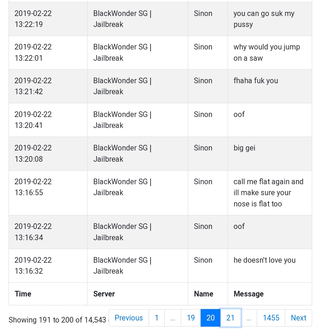Viewport: 320px width, 332px height.
Task: Click the Message column footer
Action: [270, 294]
